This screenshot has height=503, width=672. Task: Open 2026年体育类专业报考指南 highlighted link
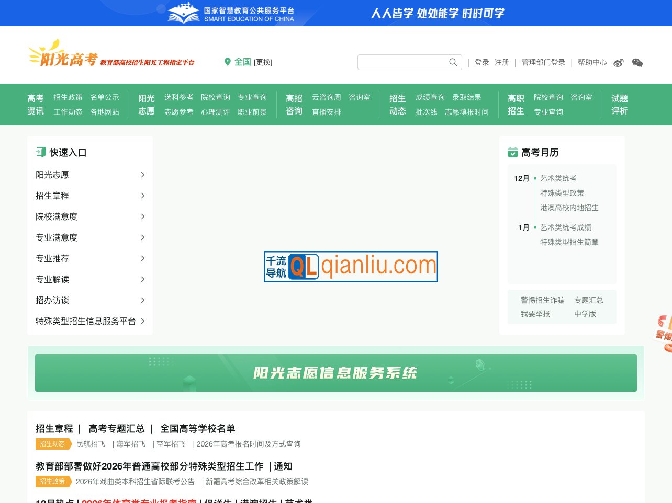coord(140,501)
